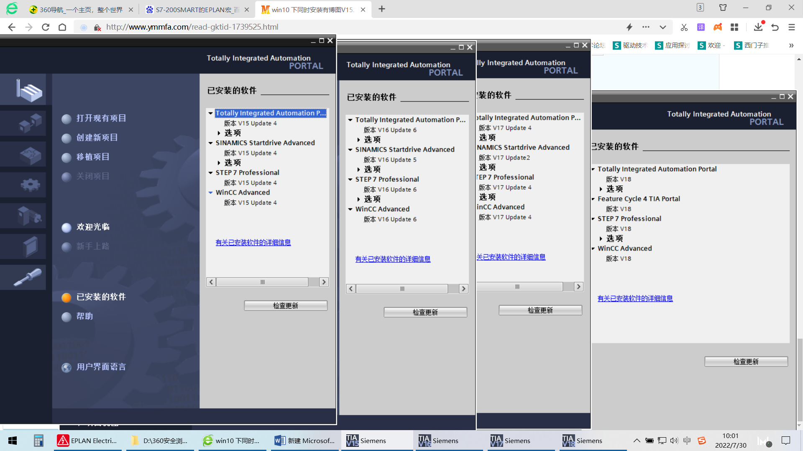Expand 选项 under V16 STEP 7 Professional
The image size is (803, 451).
(x=358, y=199)
